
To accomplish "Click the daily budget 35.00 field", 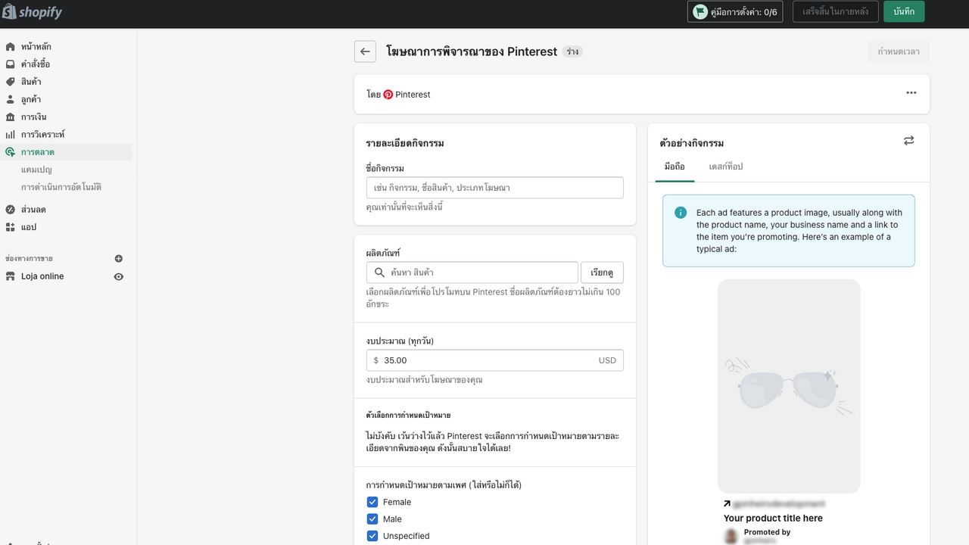I will tap(494, 360).
